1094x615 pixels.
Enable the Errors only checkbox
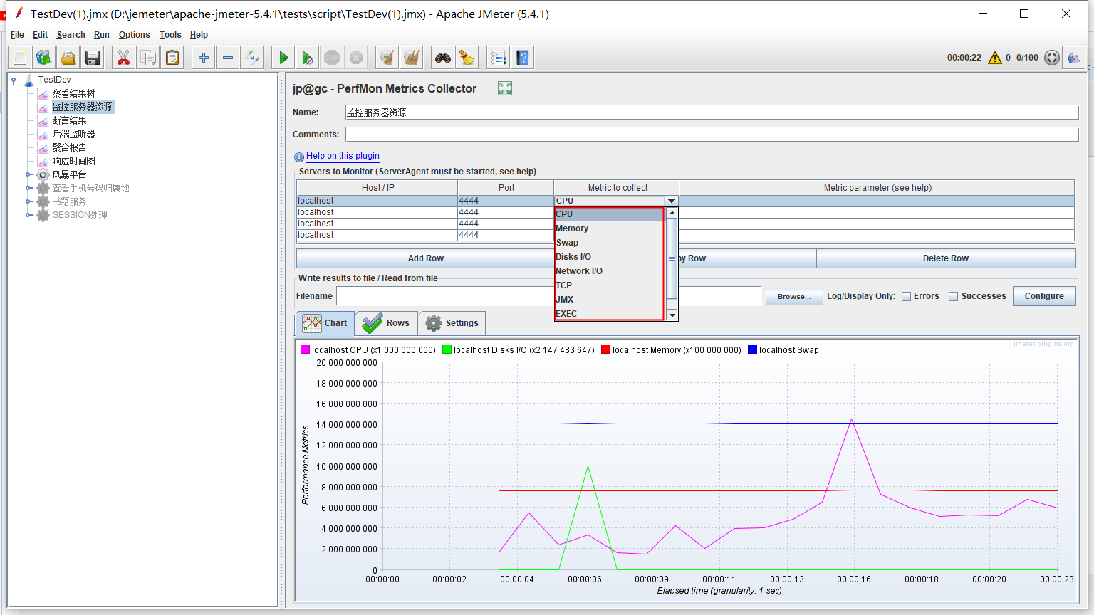(x=907, y=296)
